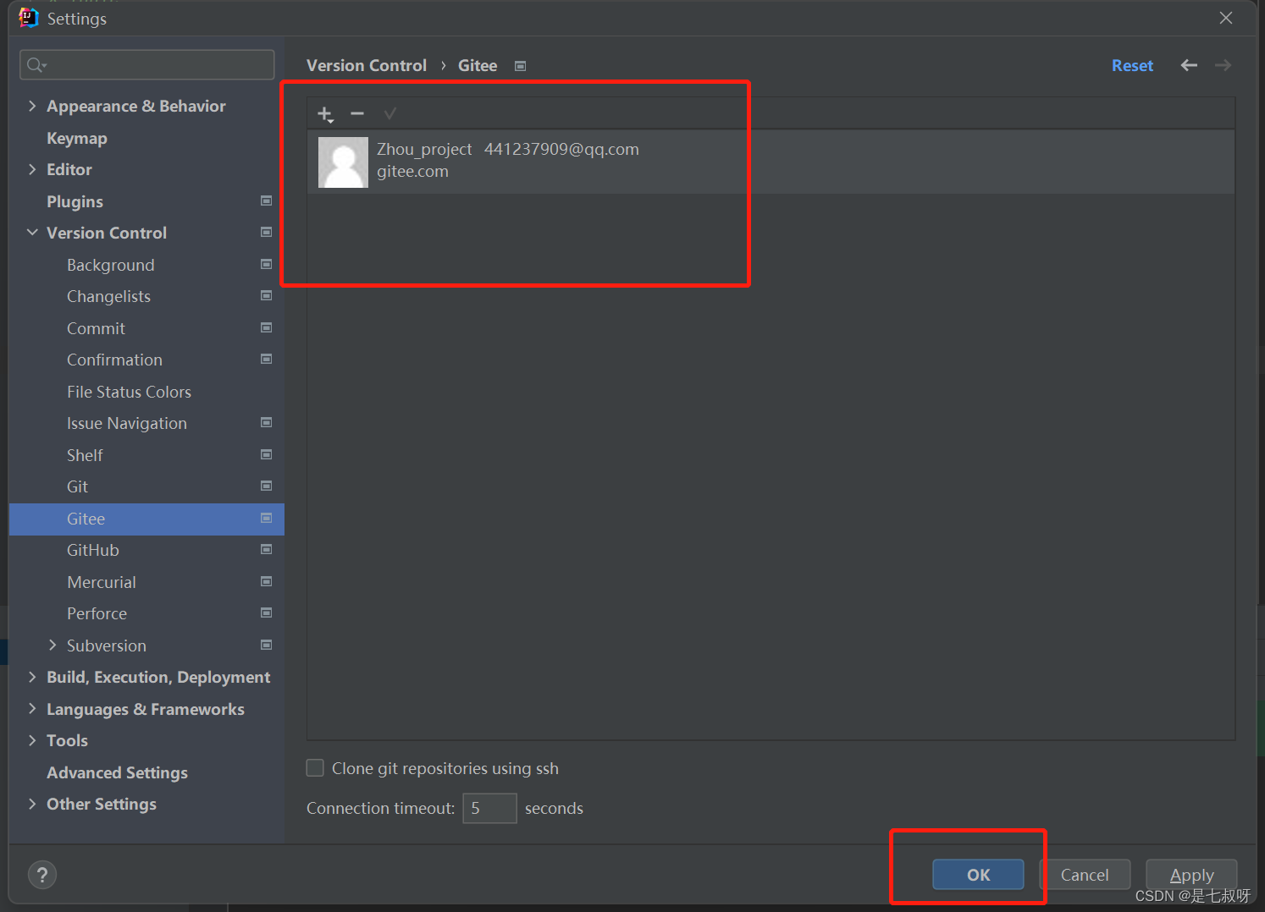Click project icon next to Commit
The height and width of the screenshot is (912, 1265).
267,327
